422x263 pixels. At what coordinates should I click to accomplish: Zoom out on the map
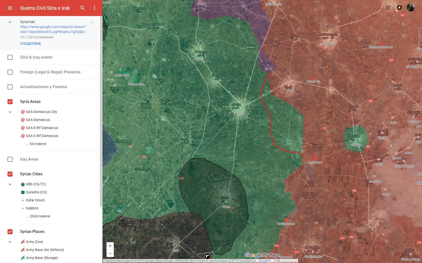pos(110,253)
